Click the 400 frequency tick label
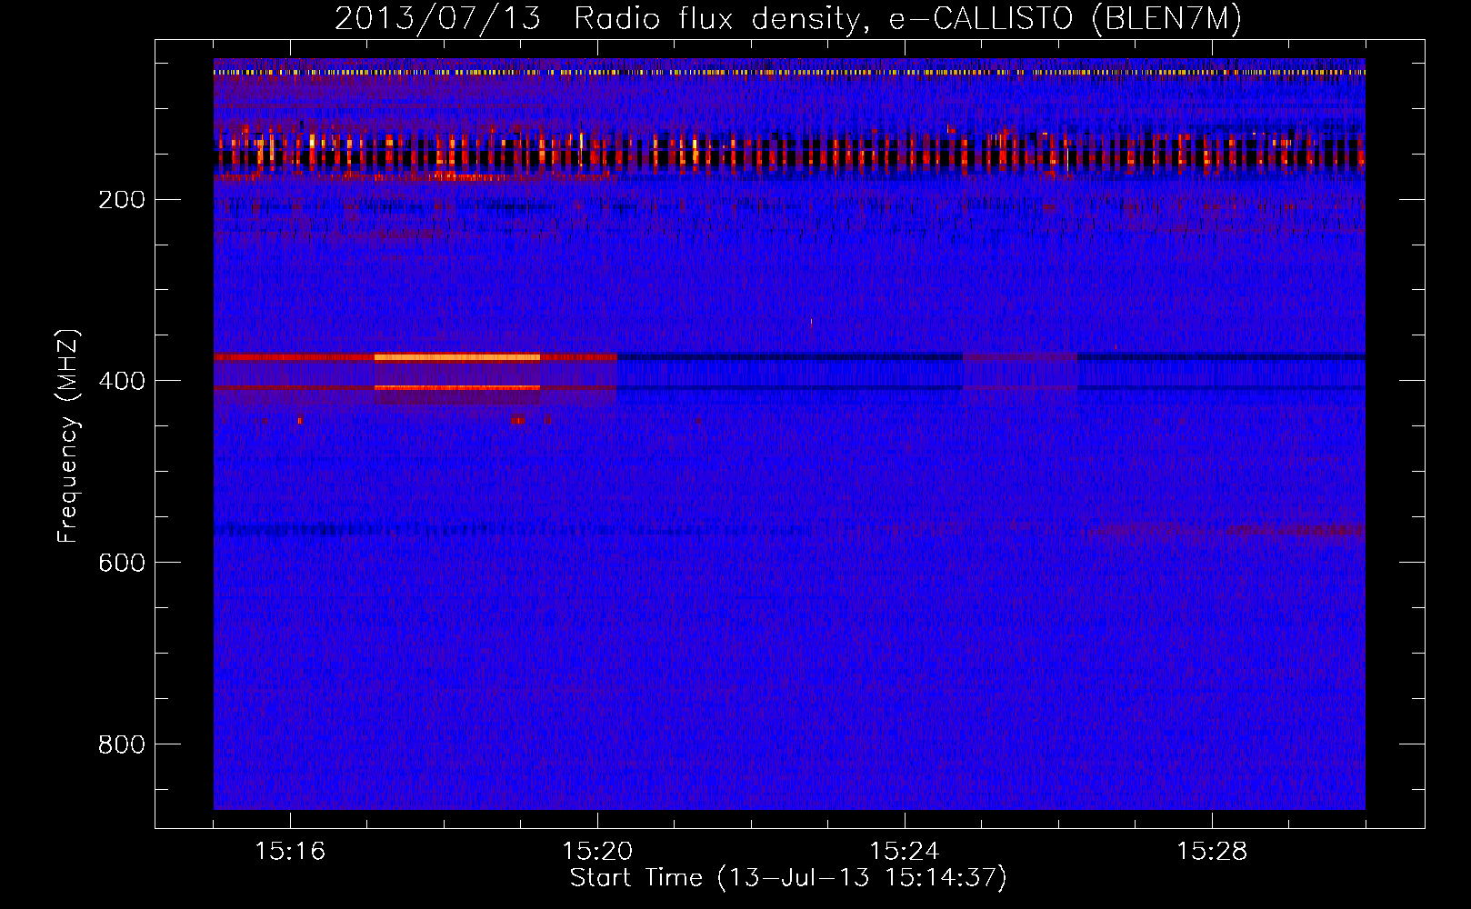 tap(121, 382)
